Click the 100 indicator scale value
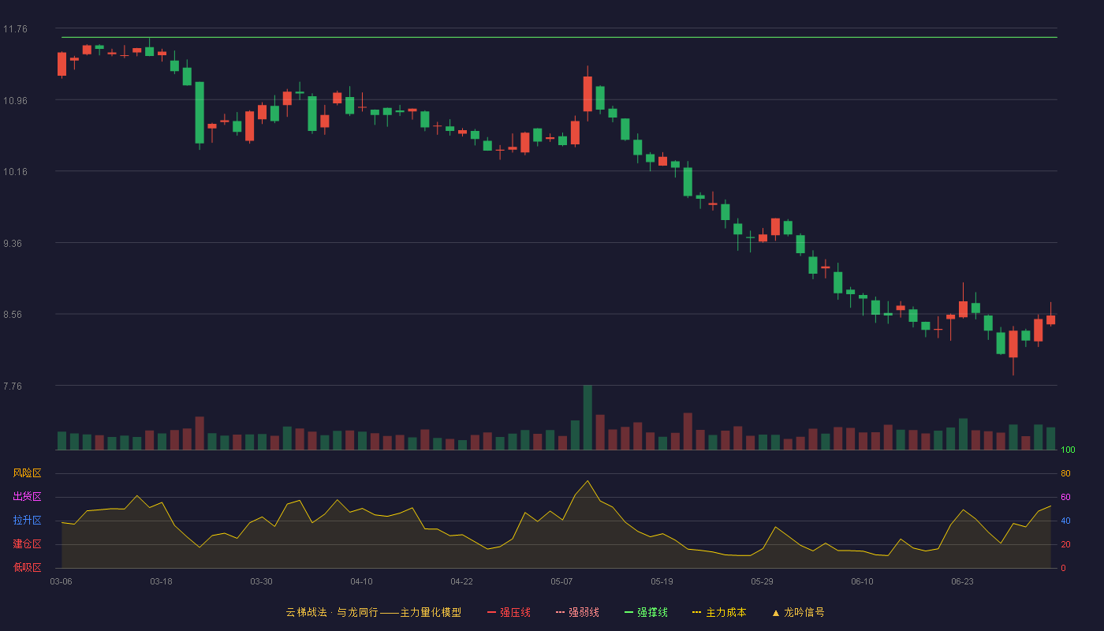The image size is (1104, 631). tap(1068, 450)
